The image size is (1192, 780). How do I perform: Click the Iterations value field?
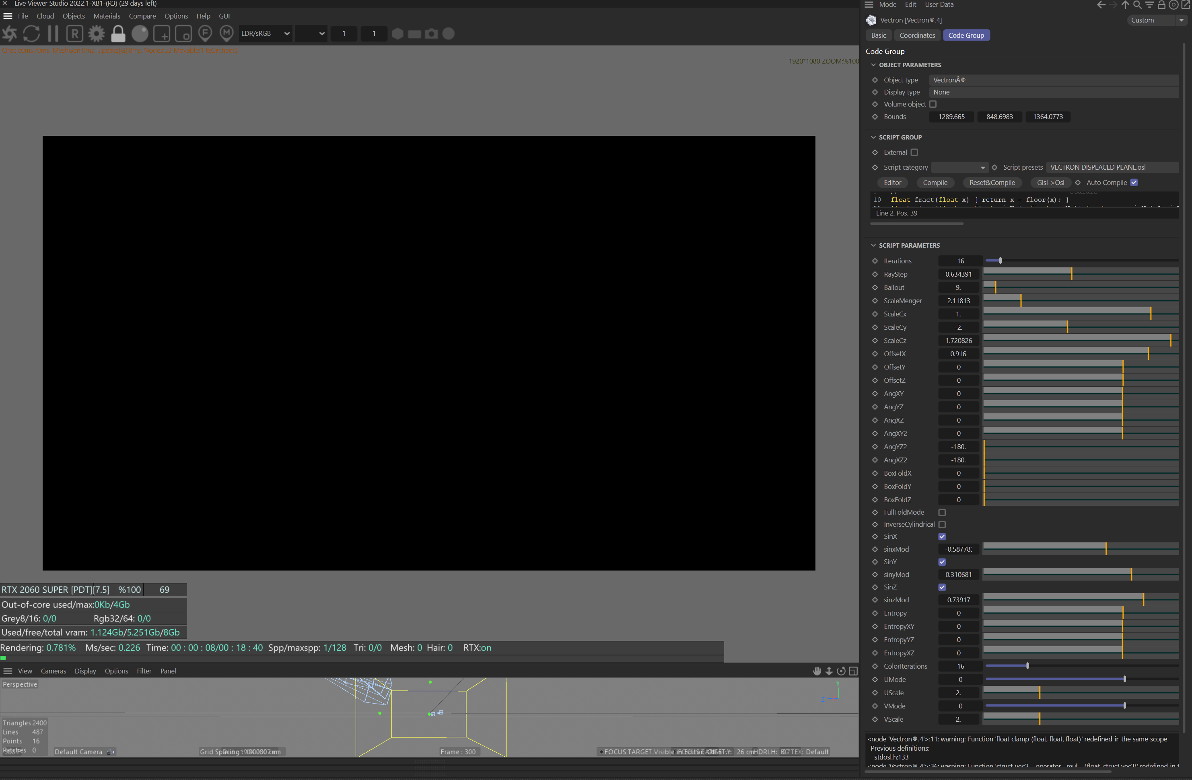[x=959, y=261]
